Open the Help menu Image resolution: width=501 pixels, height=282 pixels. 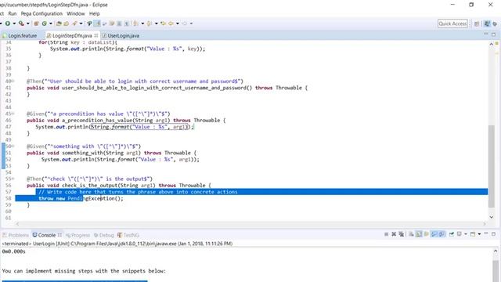click(94, 14)
